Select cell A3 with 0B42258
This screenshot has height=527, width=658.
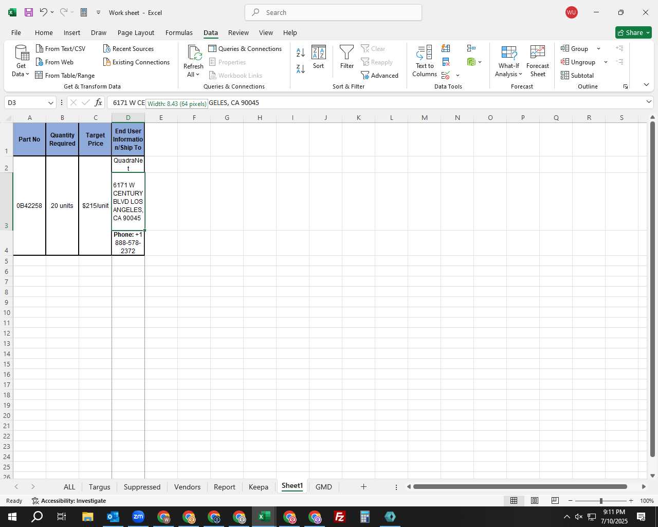[x=29, y=205]
